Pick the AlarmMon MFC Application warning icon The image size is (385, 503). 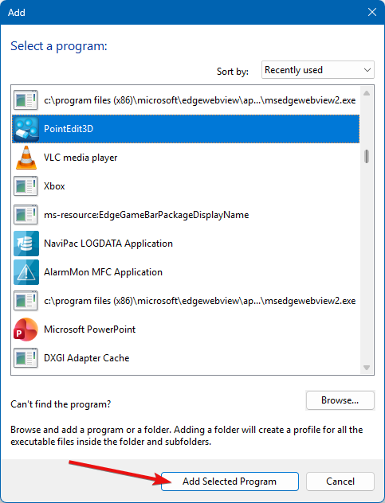pyautogui.click(x=26, y=272)
